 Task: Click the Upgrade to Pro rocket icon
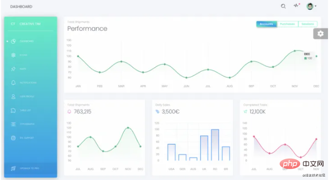pyautogui.click(x=13, y=168)
